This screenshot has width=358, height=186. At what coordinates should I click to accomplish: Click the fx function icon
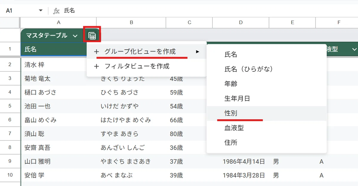tap(56, 11)
